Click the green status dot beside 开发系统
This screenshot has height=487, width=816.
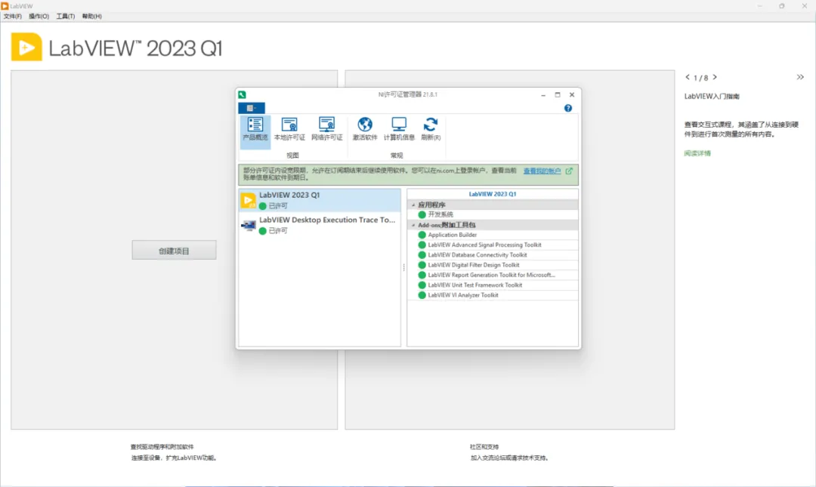click(x=422, y=214)
